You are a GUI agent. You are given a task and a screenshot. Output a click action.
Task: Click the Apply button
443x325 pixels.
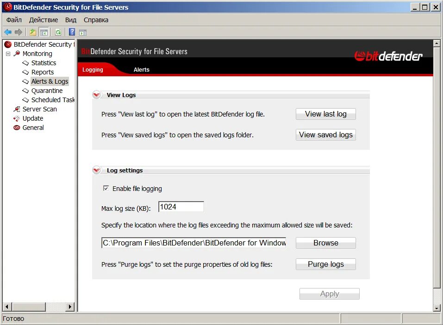click(x=330, y=294)
